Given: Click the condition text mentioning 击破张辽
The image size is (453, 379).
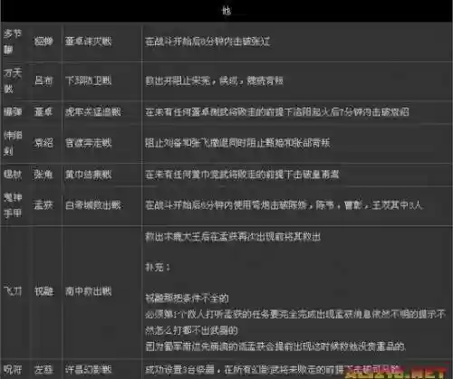Looking at the screenshot, I should 207,42.
